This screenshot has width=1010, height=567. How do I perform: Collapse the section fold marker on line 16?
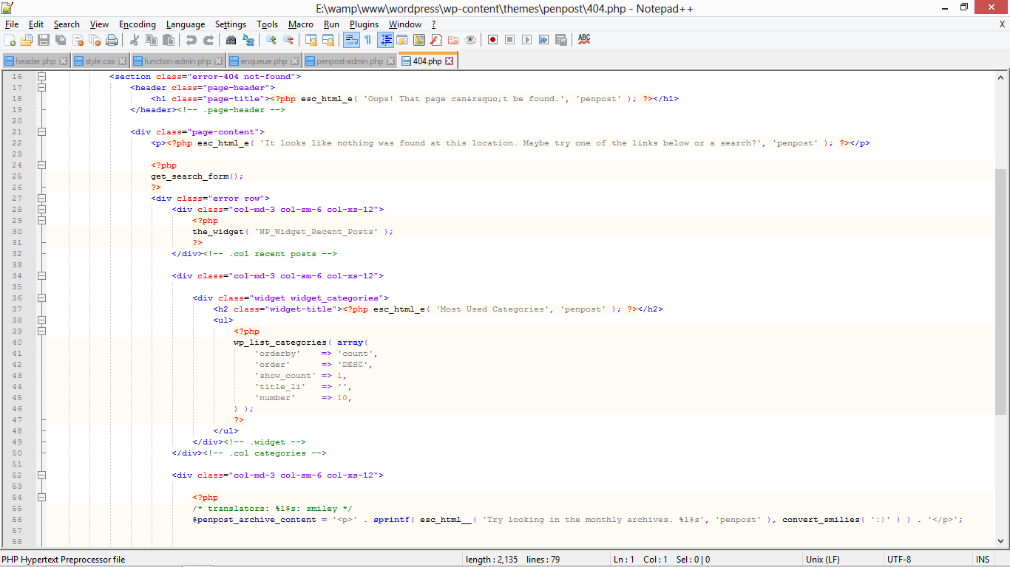[x=42, y=77]
